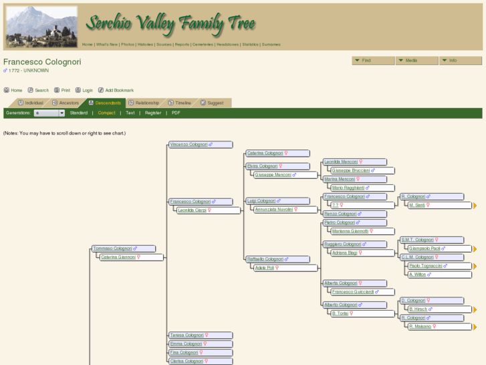This screenshot has width=486, height=365.
Task: Open the Media dropdown menu
Action: 417,60
